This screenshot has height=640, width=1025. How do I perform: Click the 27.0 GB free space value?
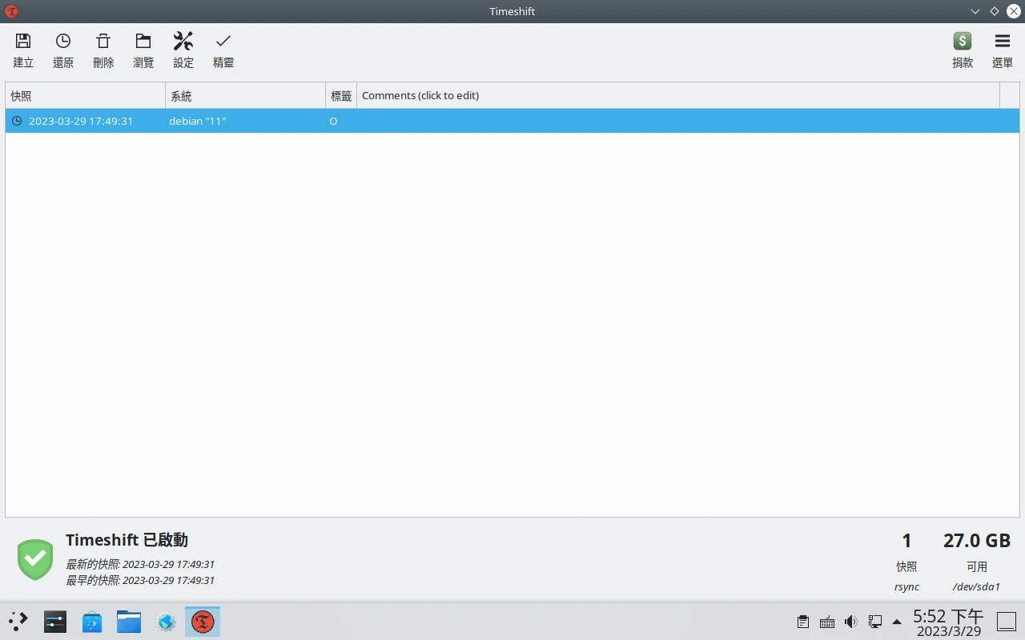[x=977, y=541]
